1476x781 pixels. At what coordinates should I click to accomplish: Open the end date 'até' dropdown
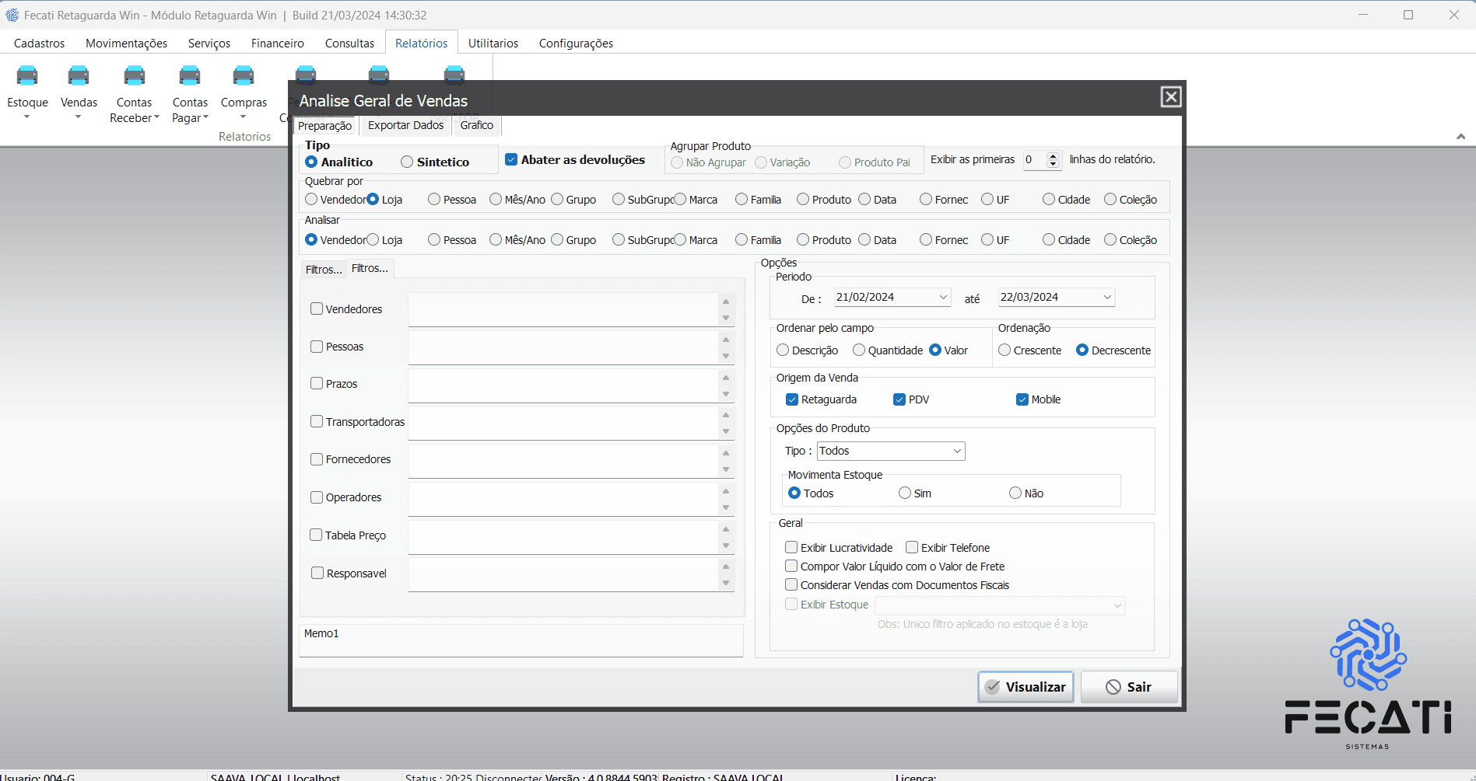[1107, 298]
